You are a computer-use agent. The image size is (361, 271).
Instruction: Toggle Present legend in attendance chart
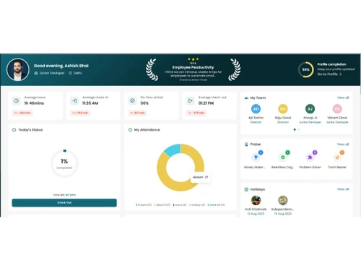pos(144,205)
